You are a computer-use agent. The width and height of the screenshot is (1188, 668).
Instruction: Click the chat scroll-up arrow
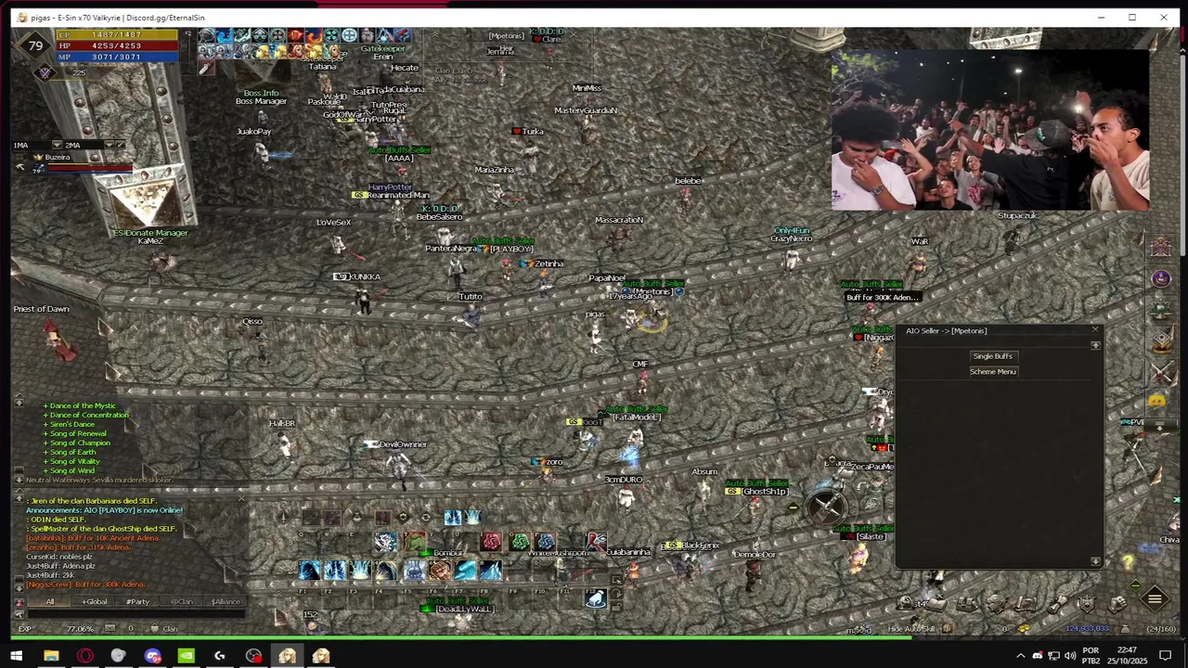(x=19, y=498)
